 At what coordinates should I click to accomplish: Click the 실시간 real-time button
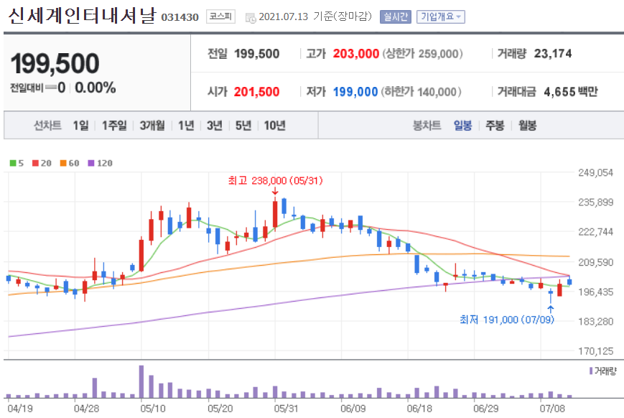pos(395,17)
